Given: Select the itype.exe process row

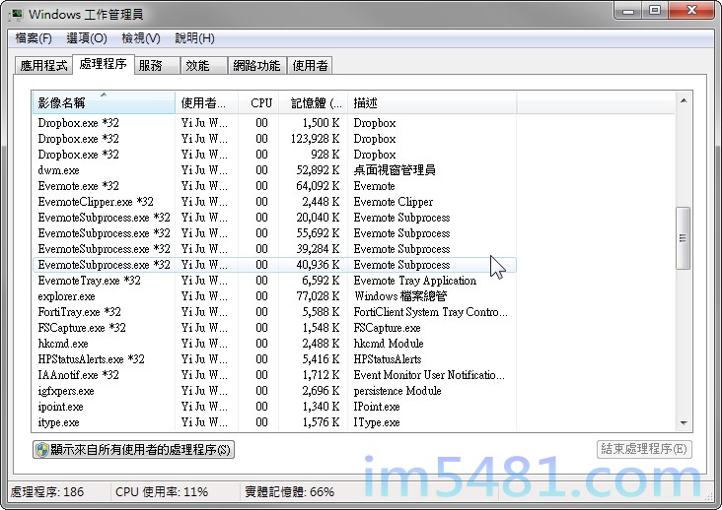Looking at the screenshot, I should tap(274, 422).
